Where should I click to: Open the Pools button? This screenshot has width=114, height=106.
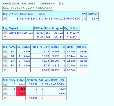point(31,4)
